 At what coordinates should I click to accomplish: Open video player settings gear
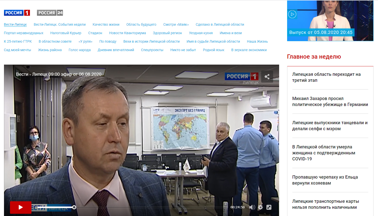(260, 207)
